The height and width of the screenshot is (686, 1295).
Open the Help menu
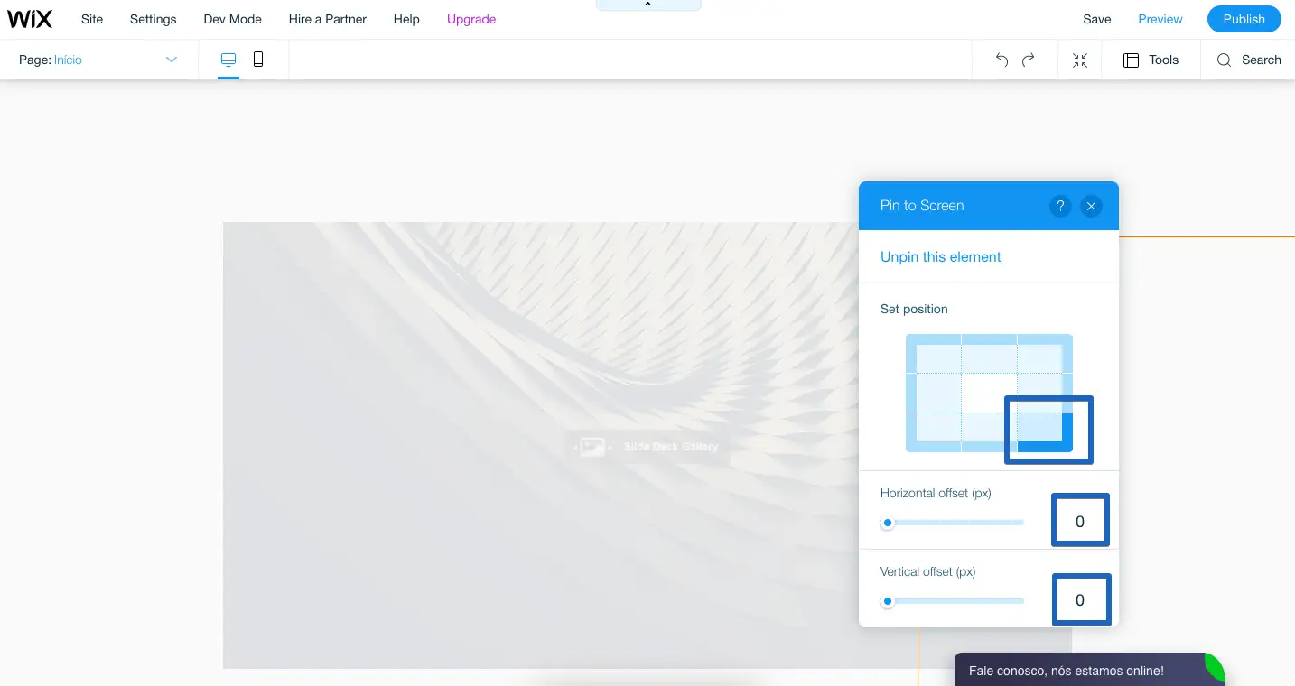(406, 19)
